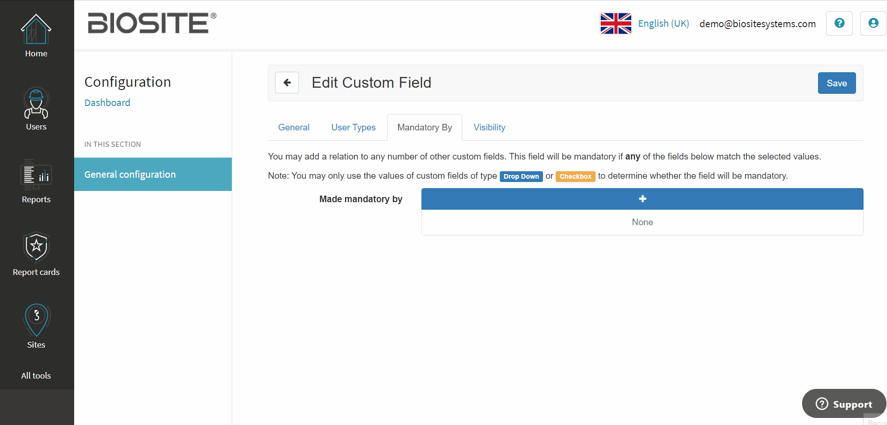Change language from English (UK)
Viewport: 887px width, 425px height.
664,23
